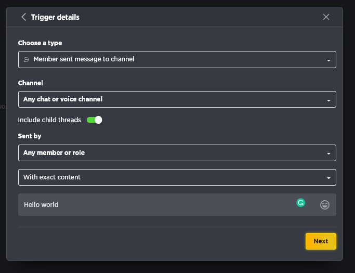Screen dimensions: 355x273
Task: Expand the Any chat or voice channel dropdown
Action: point(177,99)
